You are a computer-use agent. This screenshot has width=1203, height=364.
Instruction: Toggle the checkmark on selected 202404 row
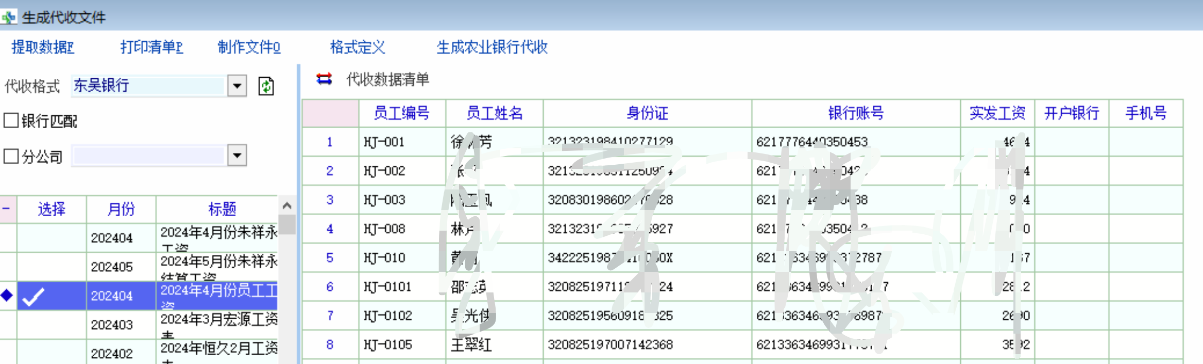[x=34, y=296]
